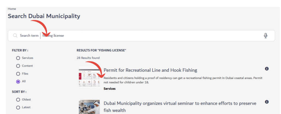Focus the search term input field
The height and width of the screenshot is (114, 281).
tap(151, 36)
